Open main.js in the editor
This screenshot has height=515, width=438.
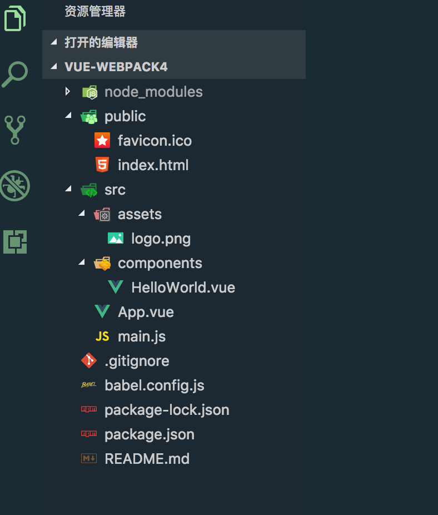(x=142, y=336)
